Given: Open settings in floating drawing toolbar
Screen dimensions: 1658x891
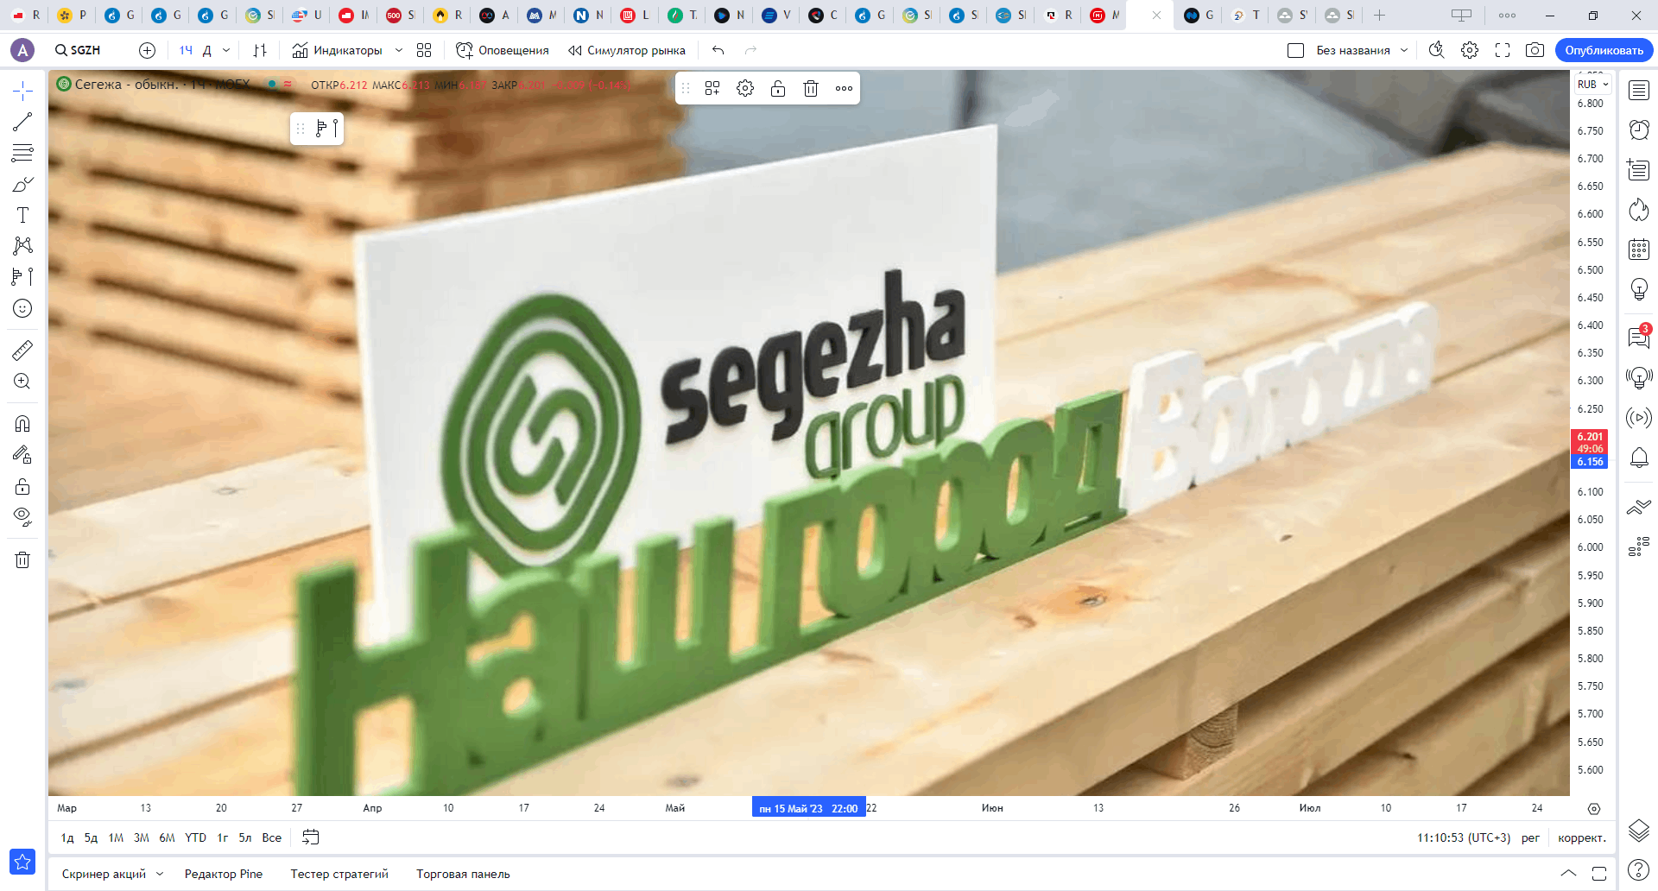Looking at the screenshot, I should click(x=745, y=88).
